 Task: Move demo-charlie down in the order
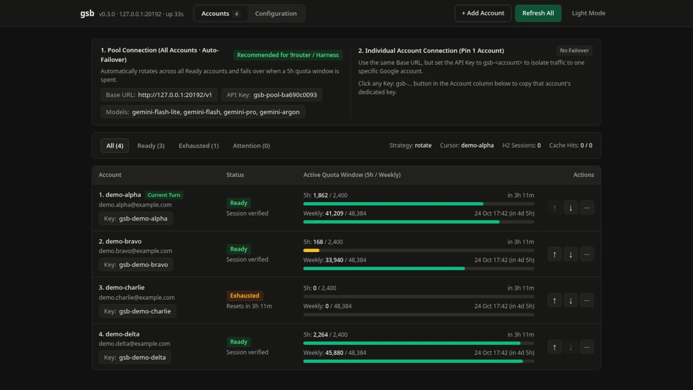tap(570, 300)
